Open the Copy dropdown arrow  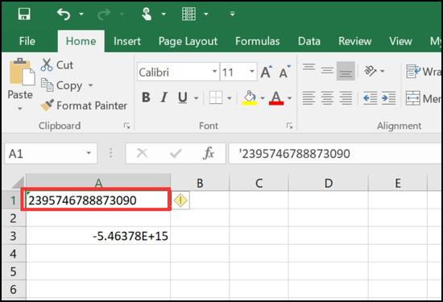pos(90,85)
